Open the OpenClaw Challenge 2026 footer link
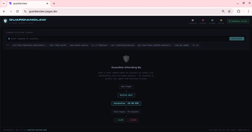The image size is (252, 132). pos(37,130)
